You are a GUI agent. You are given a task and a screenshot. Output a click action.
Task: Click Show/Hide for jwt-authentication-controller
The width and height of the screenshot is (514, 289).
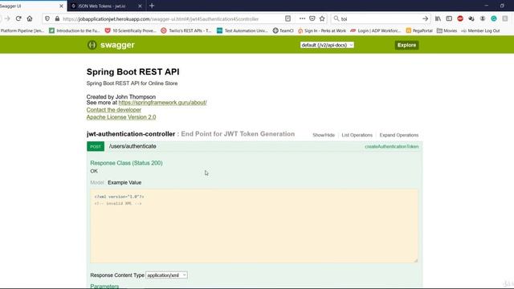pos(324,135)
